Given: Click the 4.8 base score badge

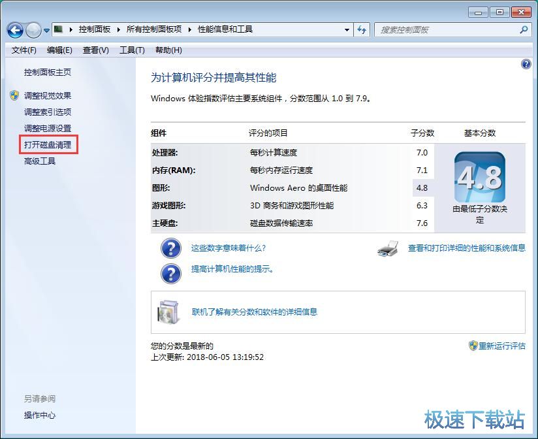Looking at the screenshot, I should pos(480,177).
